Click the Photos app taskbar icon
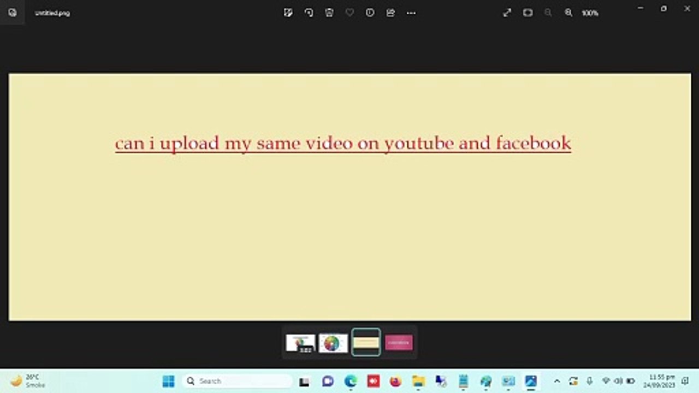 tap(531, 382)
